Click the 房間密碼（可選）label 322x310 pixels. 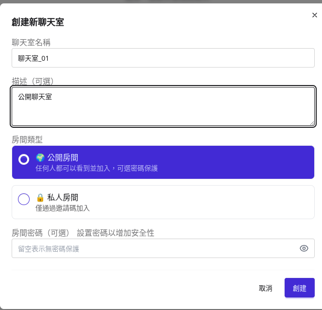pos(41,233)
